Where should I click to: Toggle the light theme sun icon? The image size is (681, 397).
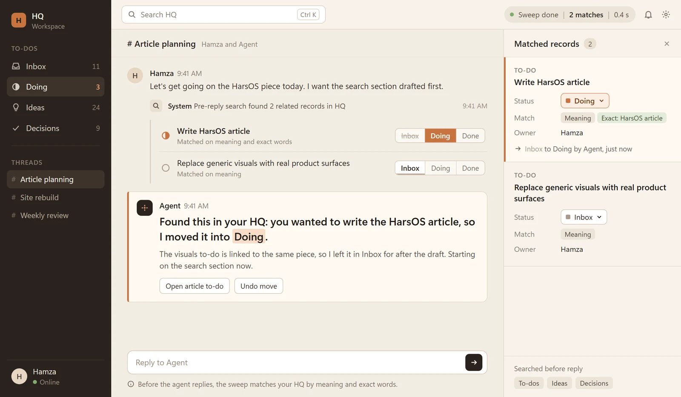point(666,15)
